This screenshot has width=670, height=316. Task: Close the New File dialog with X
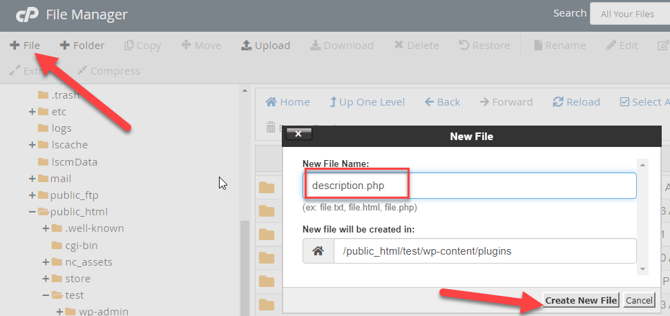click(298, 134)
